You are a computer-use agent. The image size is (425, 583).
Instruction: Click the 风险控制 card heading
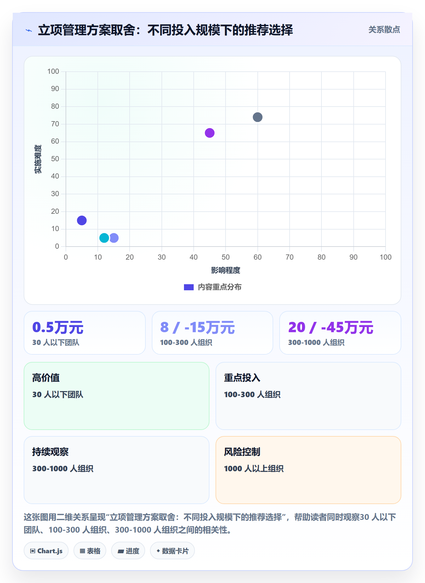point(242,452)
